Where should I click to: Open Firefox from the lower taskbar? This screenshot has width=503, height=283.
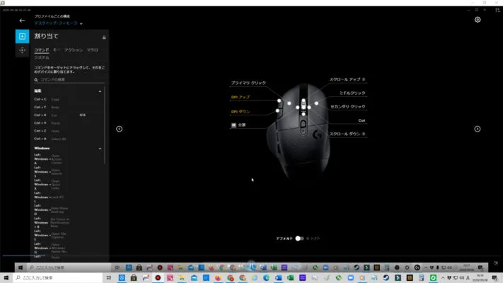tap(218, 278)
